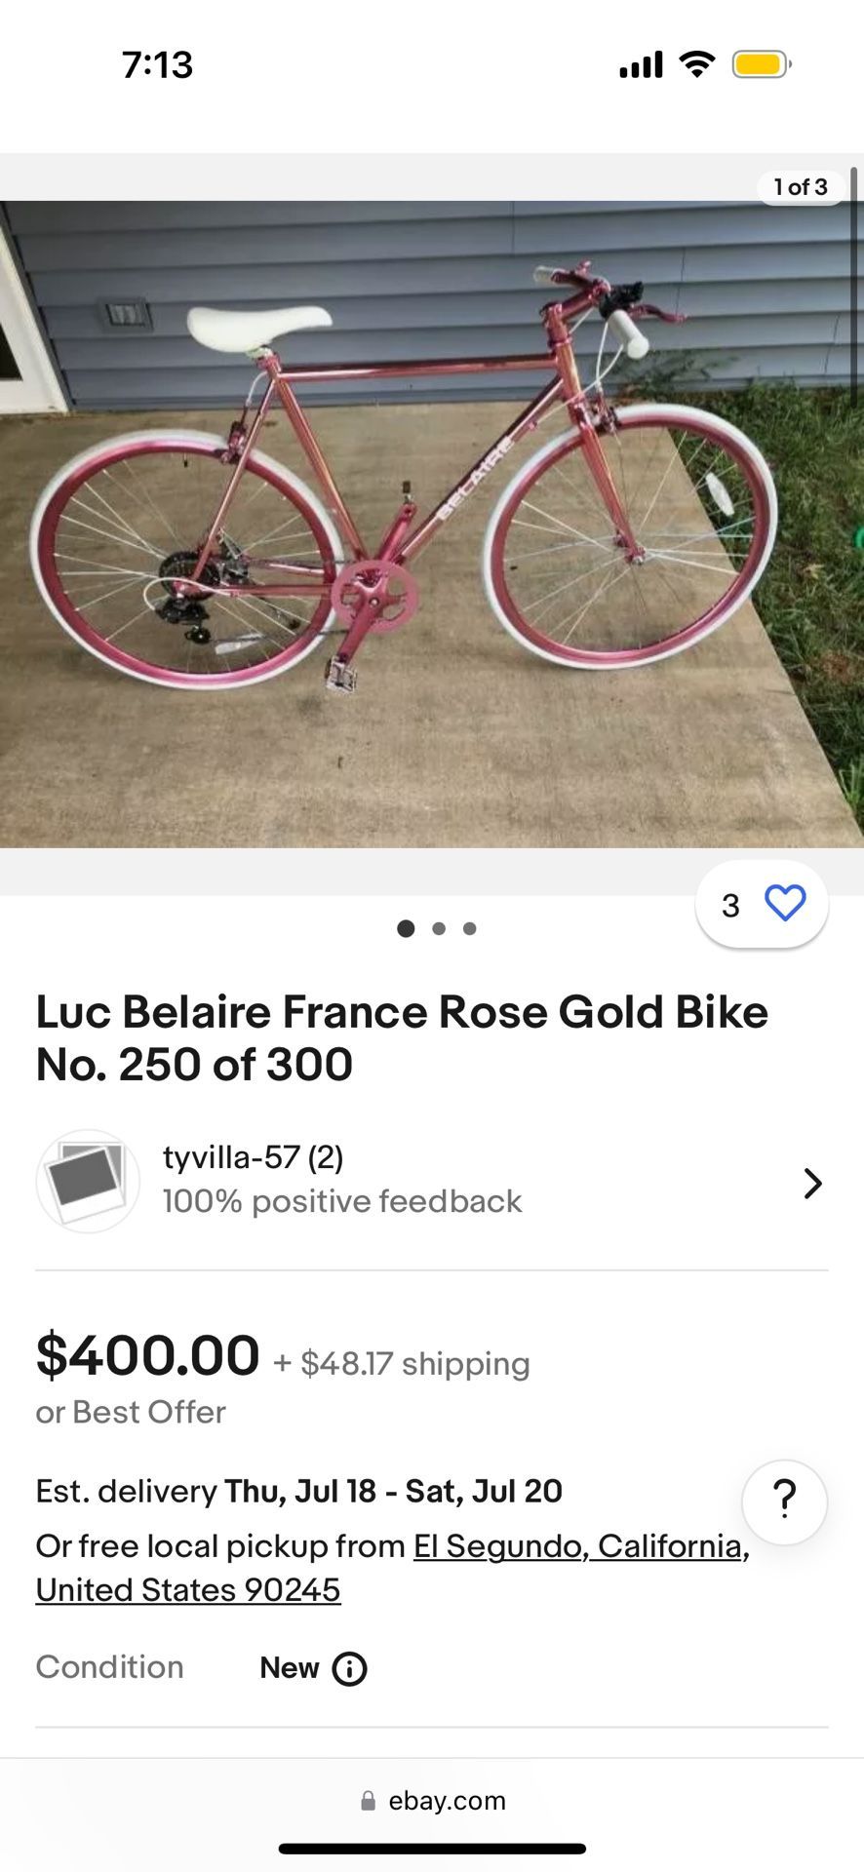Tap the lock icon beside ebay.com
This screenshot has height=1872, width=864.
tap(368, 1801)
